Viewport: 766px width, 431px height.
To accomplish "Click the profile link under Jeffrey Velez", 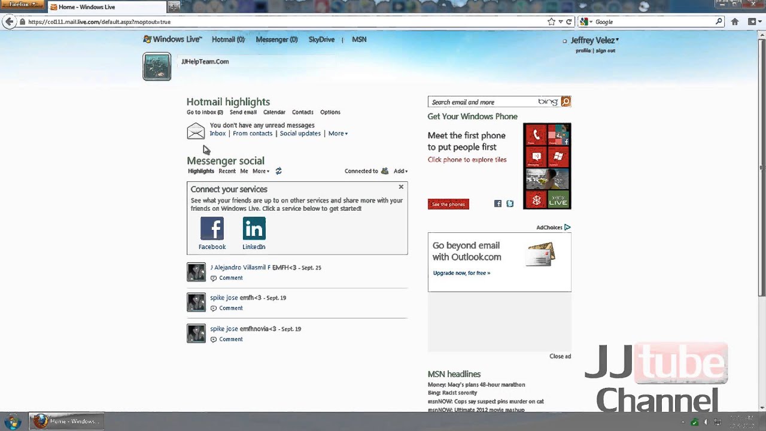I will [x=583, y=51].
